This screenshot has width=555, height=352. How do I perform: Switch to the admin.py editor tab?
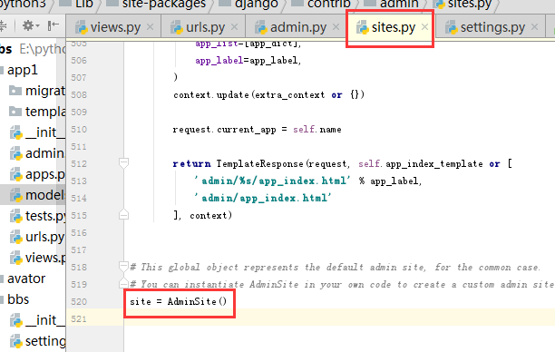tap(296, 27)
